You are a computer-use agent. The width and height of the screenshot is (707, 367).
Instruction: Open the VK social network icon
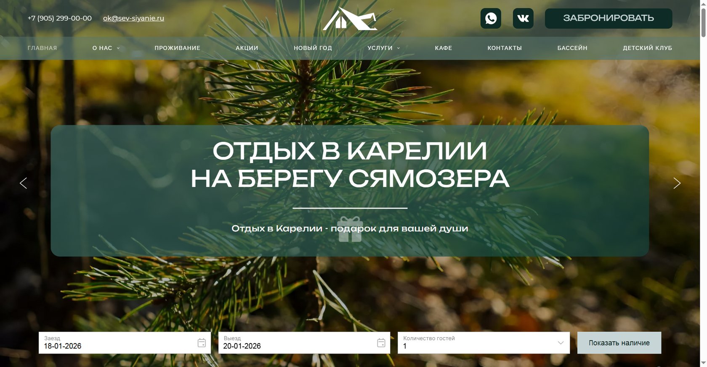(523, 18)
